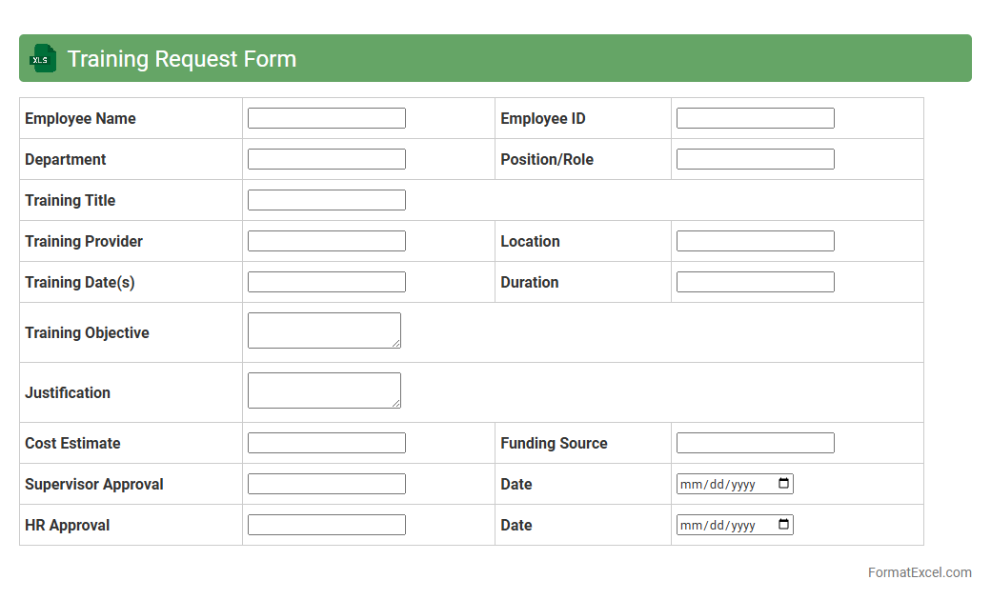The width and height of the screenshot is (991, 600).
Task: Focus the Duration input field
Action: [x=755, y=282]
